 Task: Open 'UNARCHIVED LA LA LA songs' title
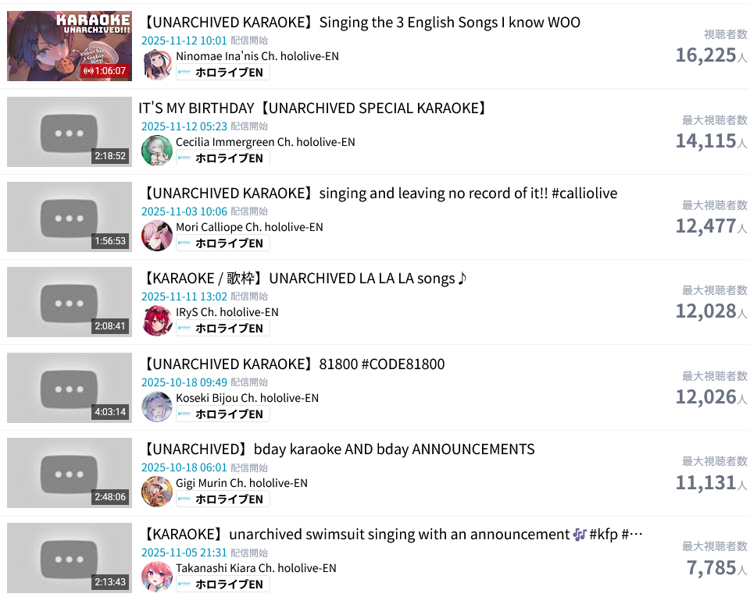304,279
